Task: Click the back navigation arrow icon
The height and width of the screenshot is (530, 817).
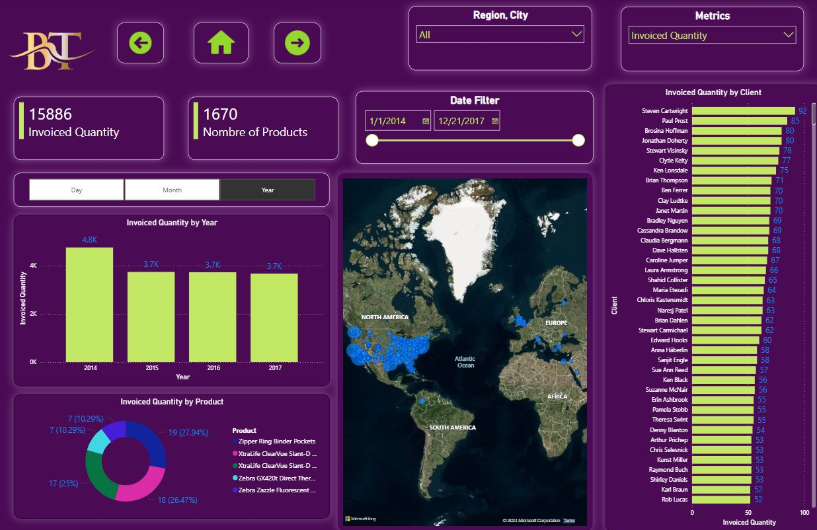Action: tap(140, 42)
